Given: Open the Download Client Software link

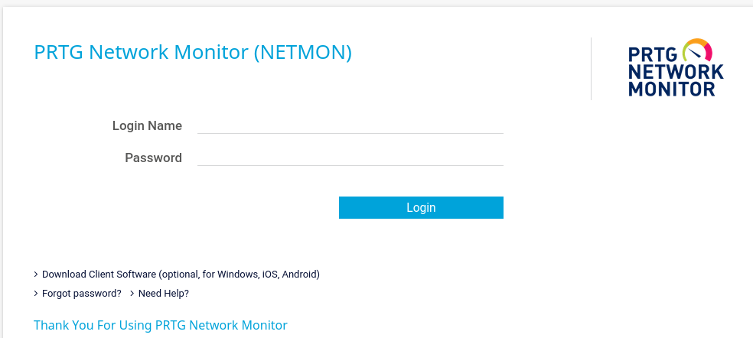Looking at the screenshot, I should [181, 274].
